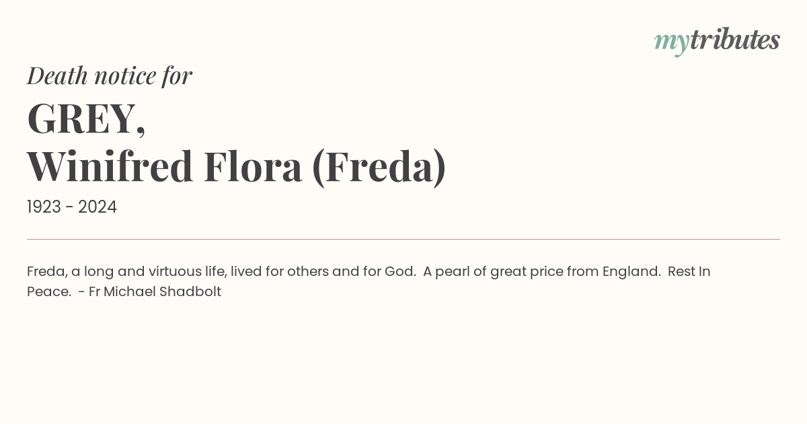Click the middle name "Flora"
807x424 pixels.
252,166
